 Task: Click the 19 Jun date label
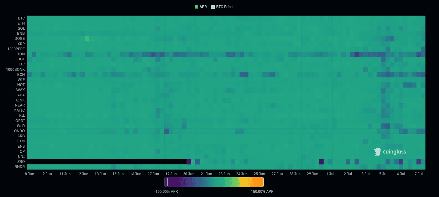pos(171,174)
